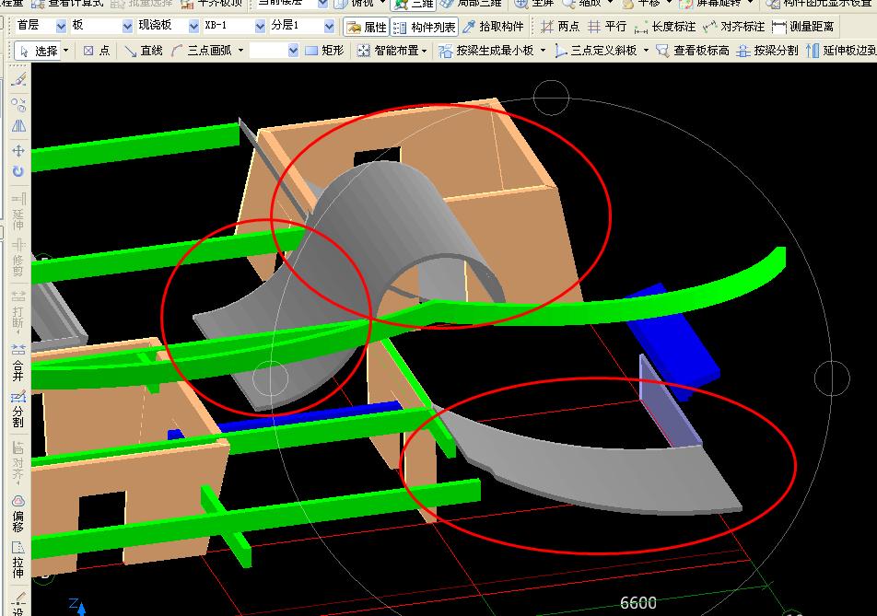
Task: Click the rotate icon in left sidebar
Action: pyautogui.click(x=18, y=171)
